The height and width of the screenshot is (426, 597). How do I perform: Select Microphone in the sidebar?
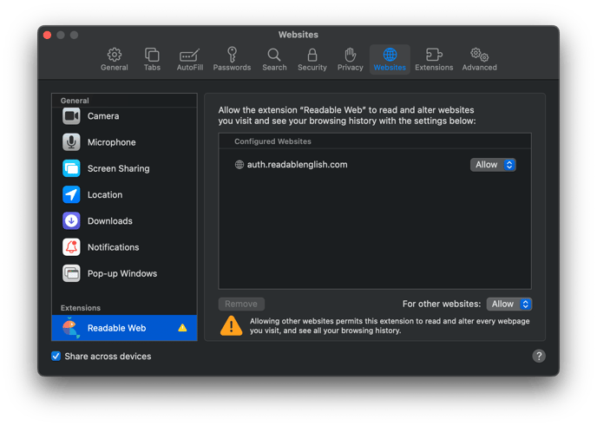click(124, 142)
